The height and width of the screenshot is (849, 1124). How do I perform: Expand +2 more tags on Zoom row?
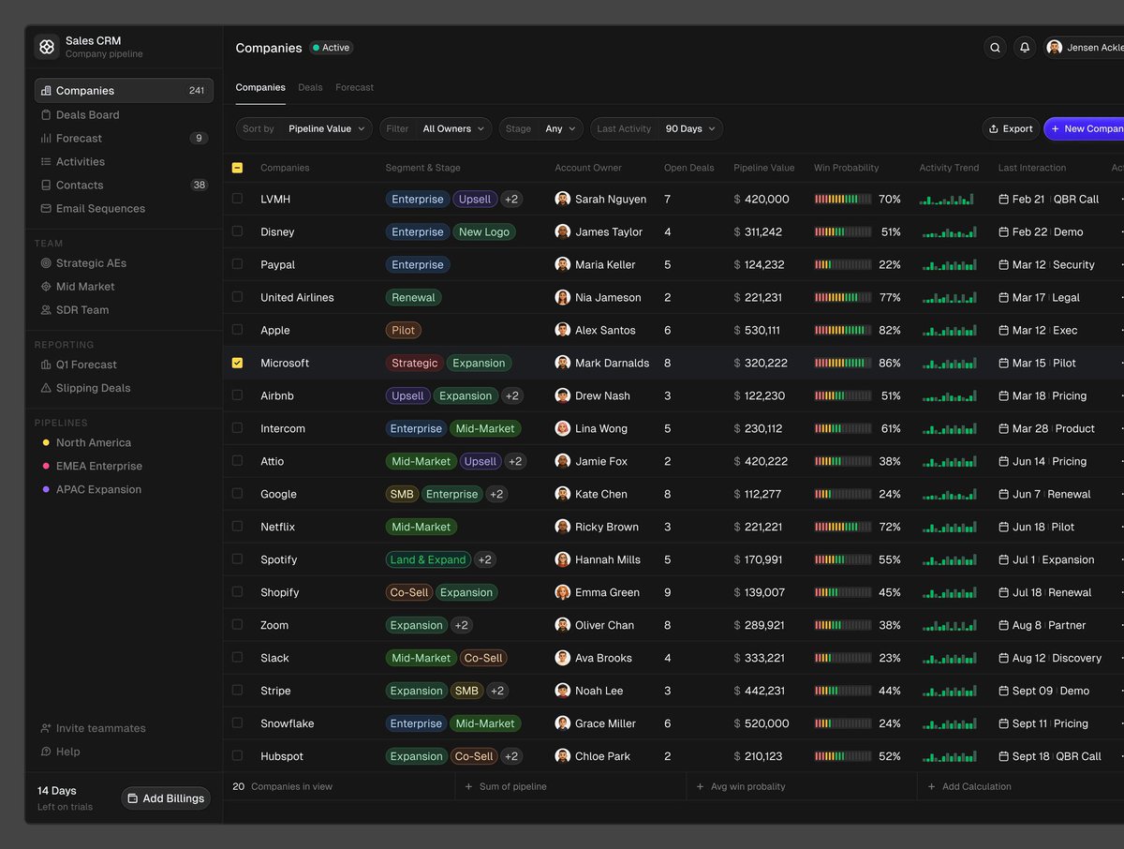coord(461,625)
